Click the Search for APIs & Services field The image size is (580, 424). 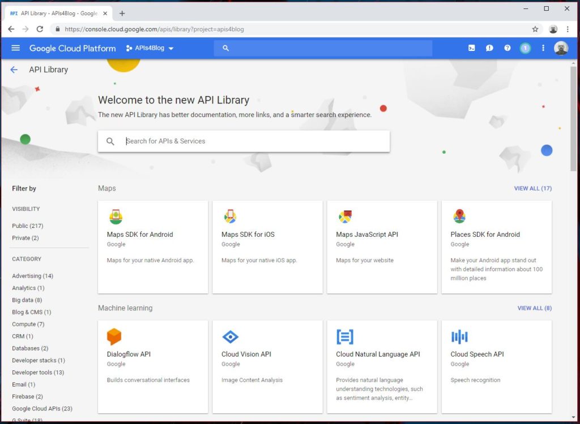click(x=244, y=141)
